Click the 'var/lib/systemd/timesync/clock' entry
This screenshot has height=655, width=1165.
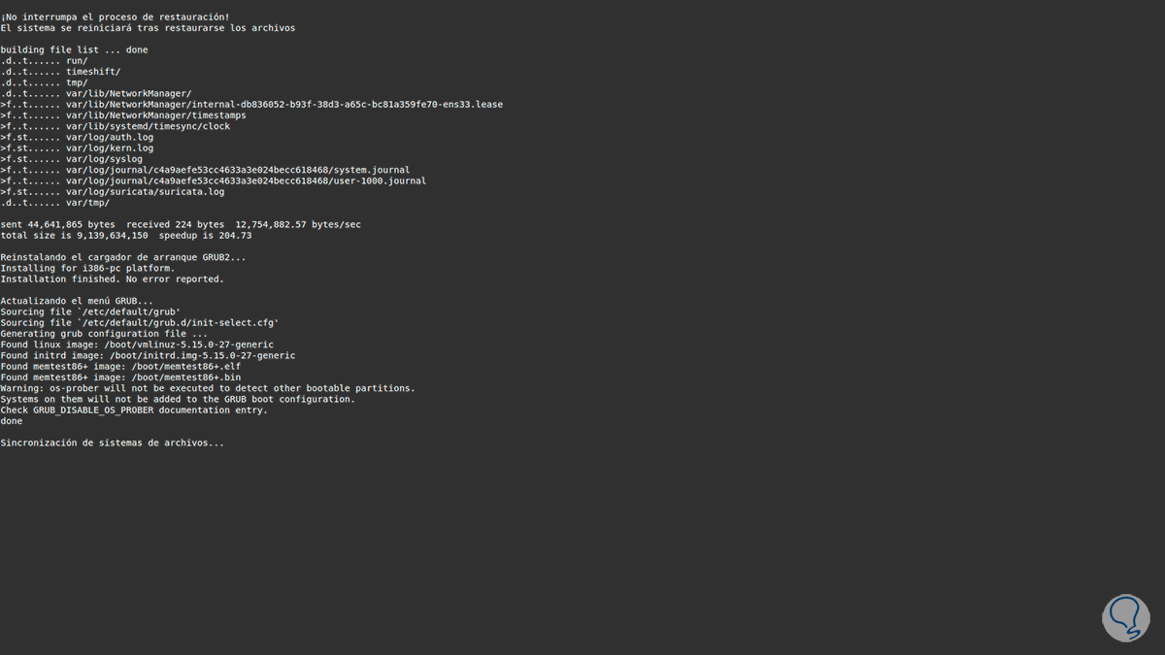148,126
